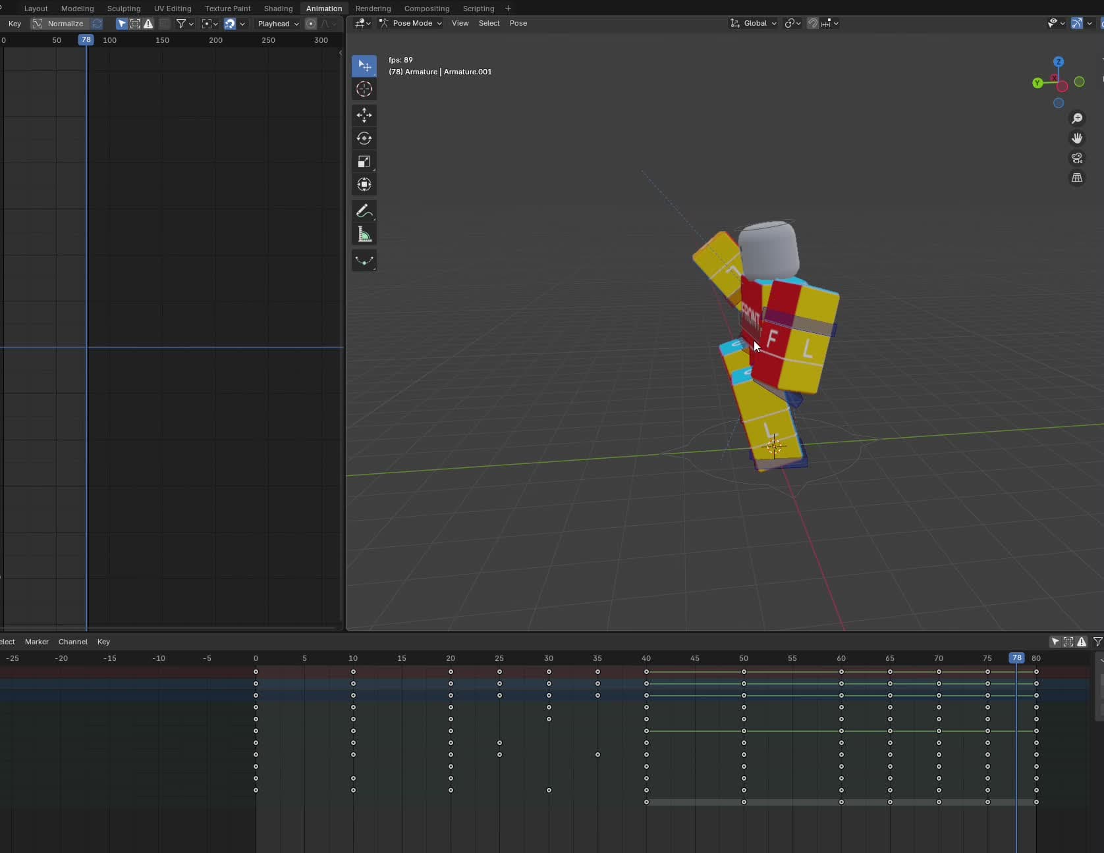The image size is (1104, 853).
Task: Toggle snapping magnet in 3D viewport header
Action: (813, 23)
